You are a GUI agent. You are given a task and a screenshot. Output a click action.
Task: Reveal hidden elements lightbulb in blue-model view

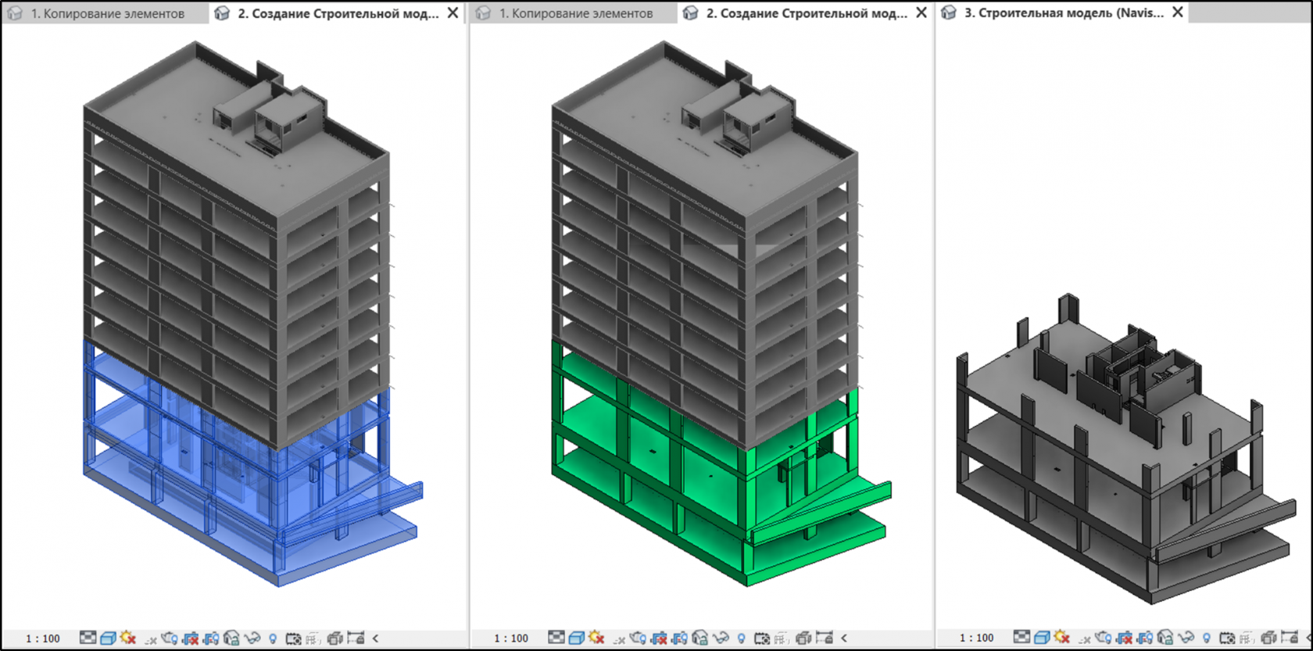pos(273,638)
